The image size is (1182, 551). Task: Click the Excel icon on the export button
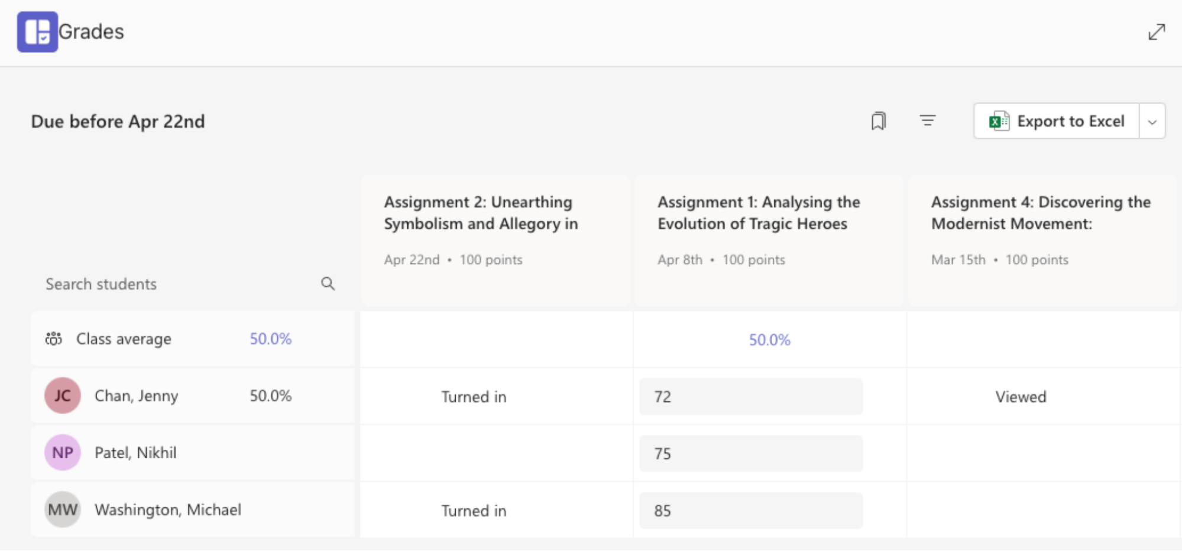[998, 121]
